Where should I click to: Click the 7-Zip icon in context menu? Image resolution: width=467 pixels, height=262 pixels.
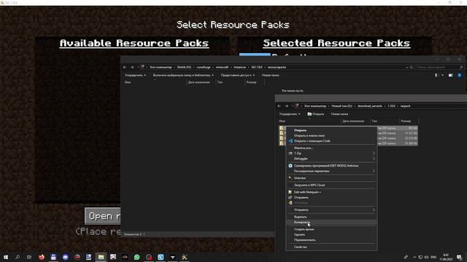(x=290, y=154)
